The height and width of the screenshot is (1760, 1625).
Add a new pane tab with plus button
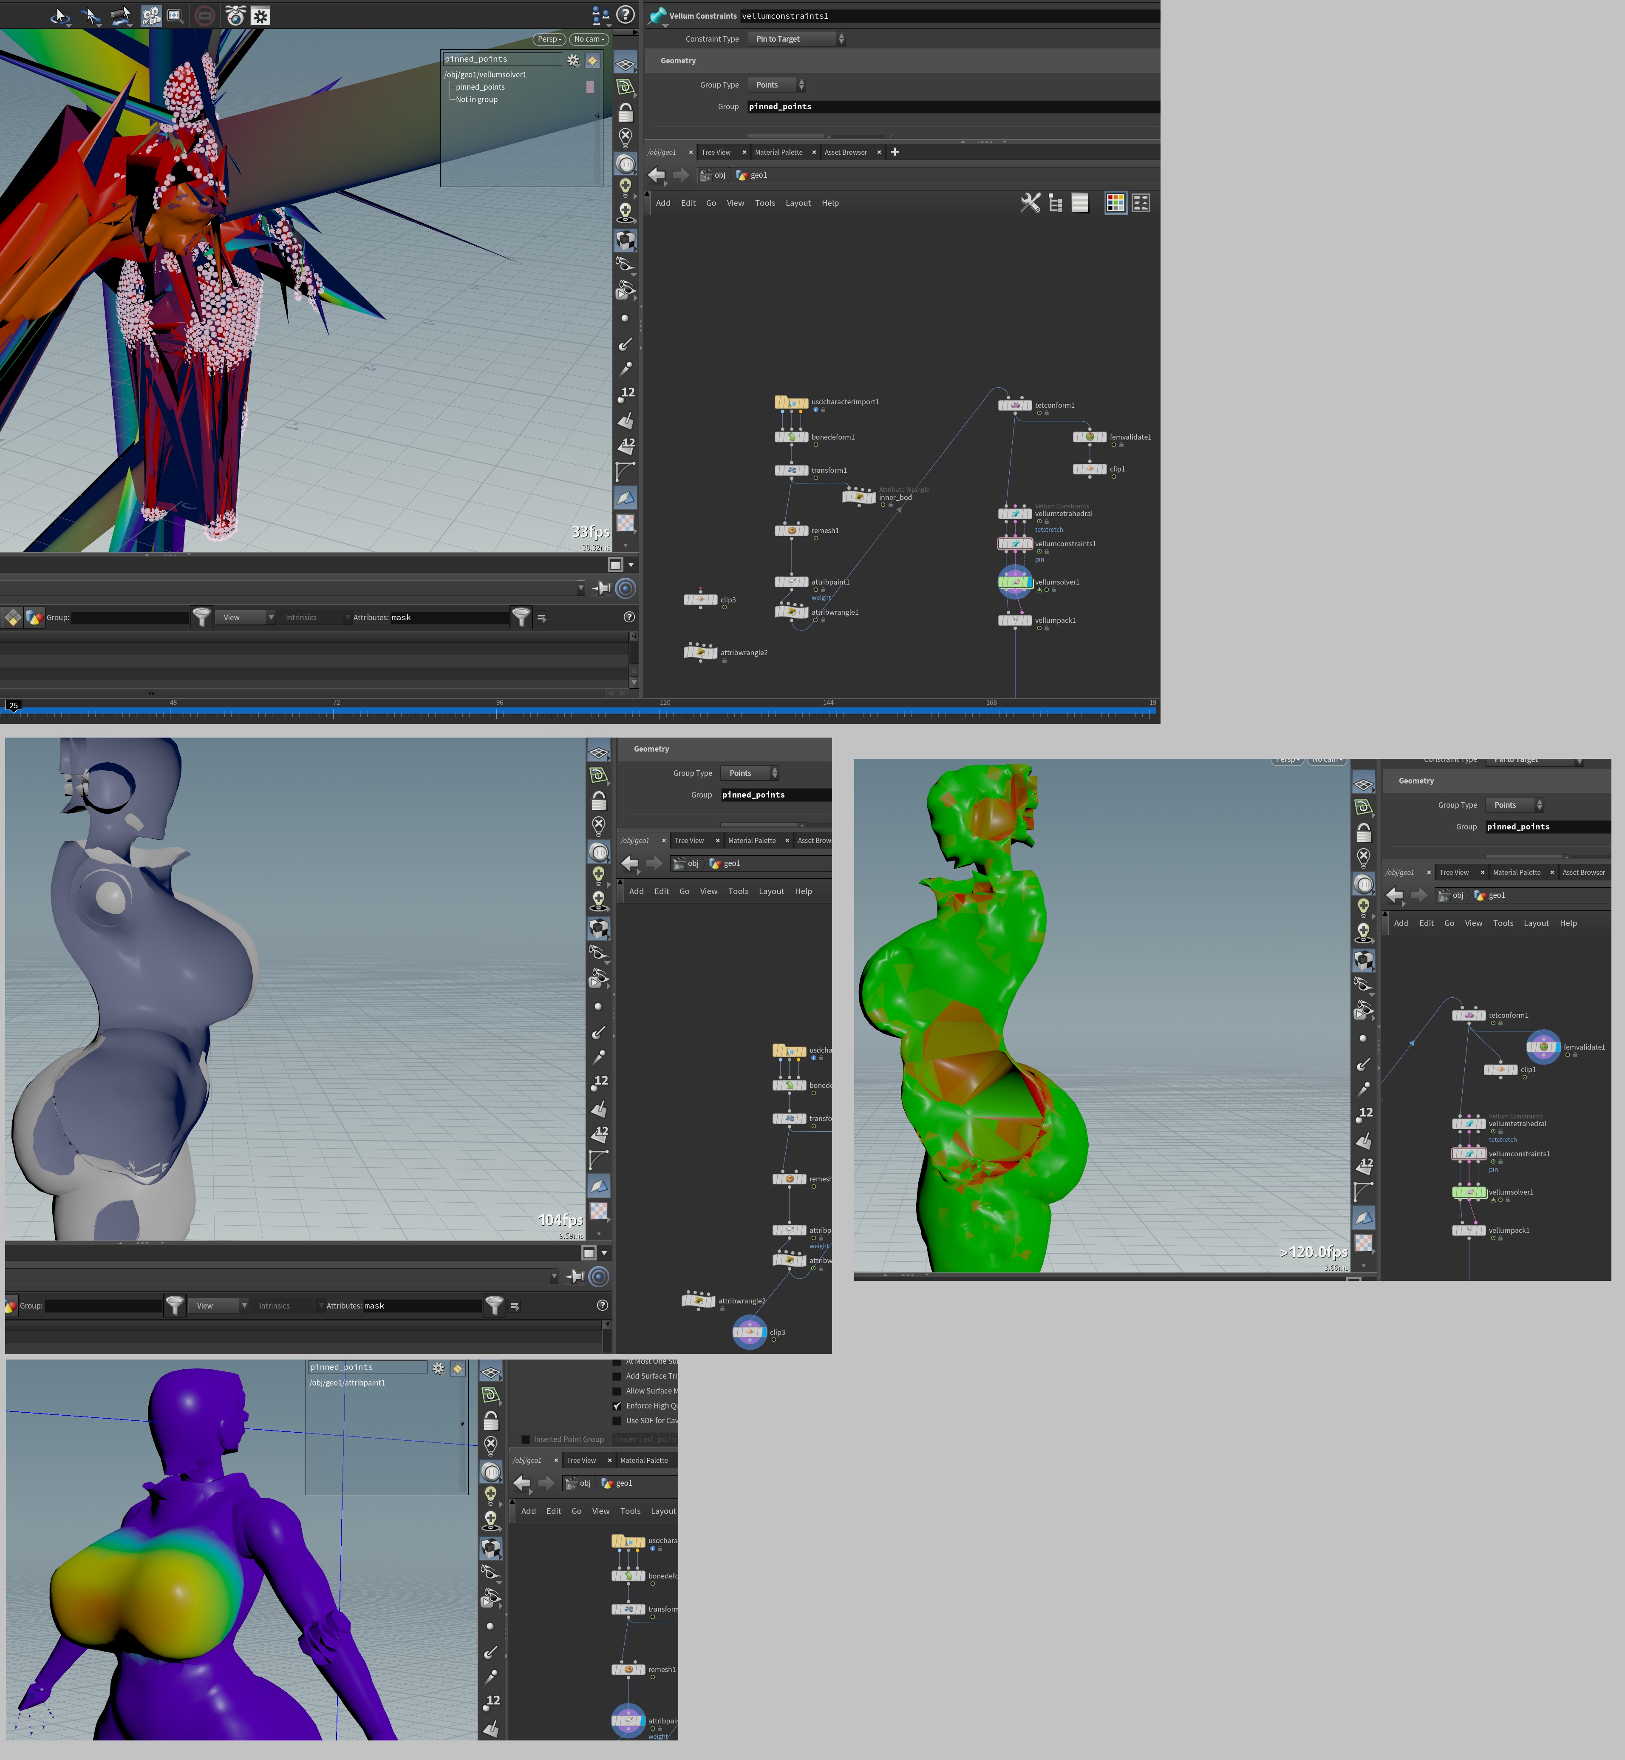895,152
